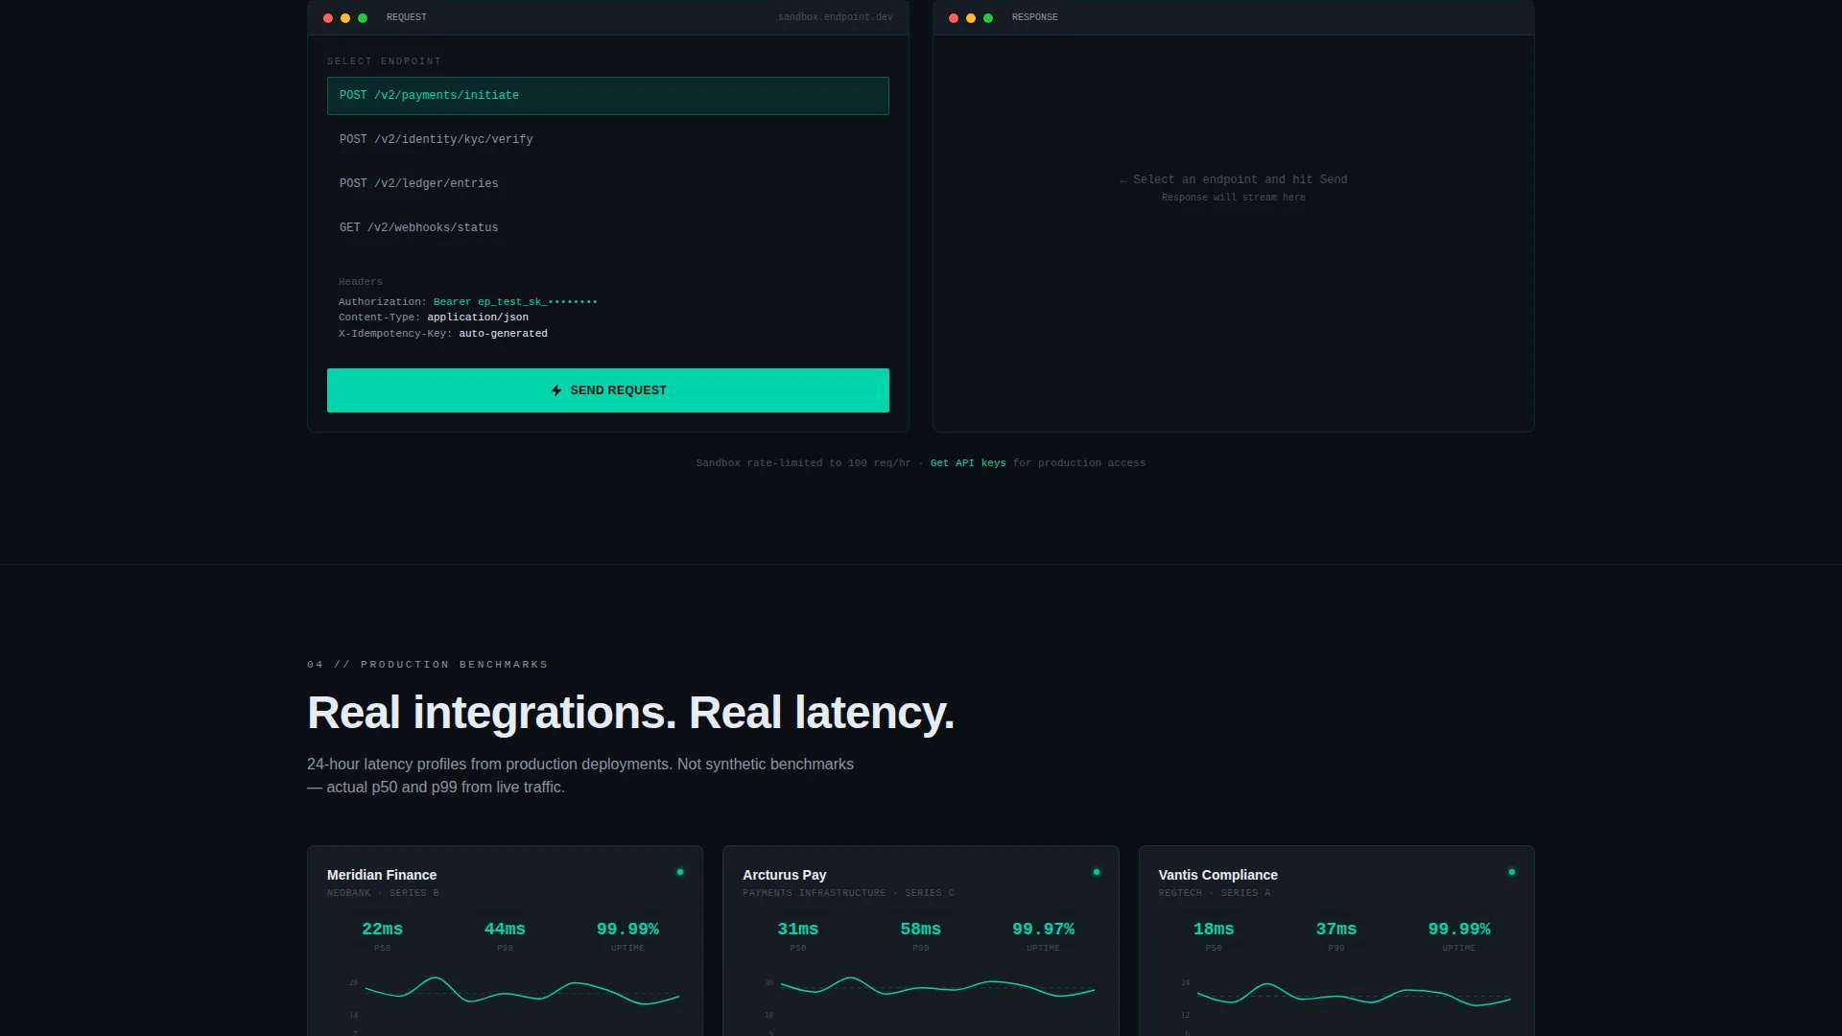
Task: Click the Meridian Finance card title
Action: 382,875
